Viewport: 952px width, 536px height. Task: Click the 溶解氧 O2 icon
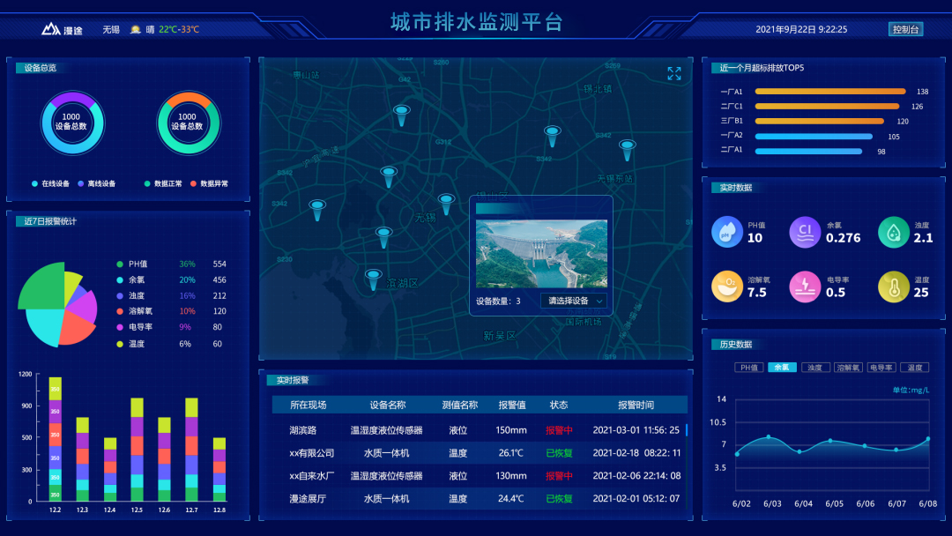pyautogui.click(x=727, y=287)
